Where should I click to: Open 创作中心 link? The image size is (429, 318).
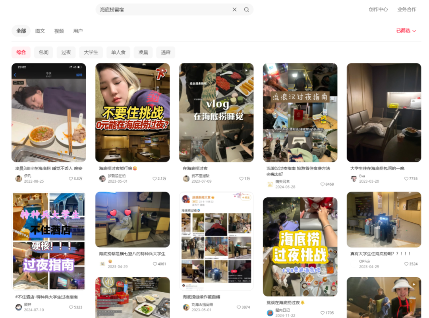pyautogui.click(x=378, y=9)
